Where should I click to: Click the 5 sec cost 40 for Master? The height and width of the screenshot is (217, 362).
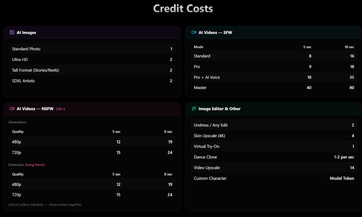[x=309, y=88]
